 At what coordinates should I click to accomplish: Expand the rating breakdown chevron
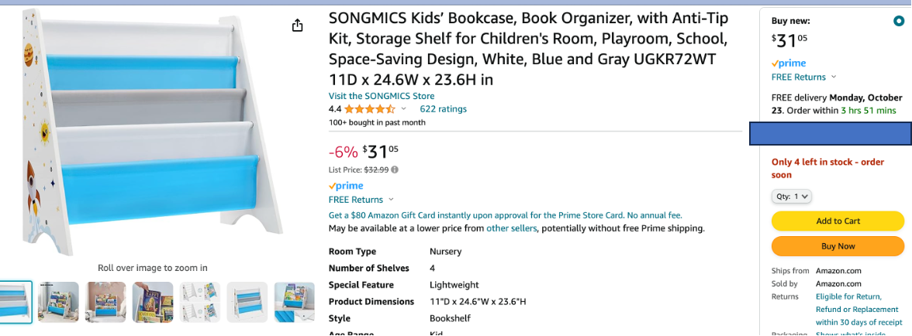click(x=404, y=109)
